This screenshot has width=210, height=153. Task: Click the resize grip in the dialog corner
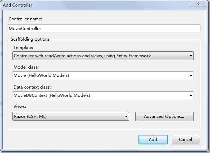[204, 147]
